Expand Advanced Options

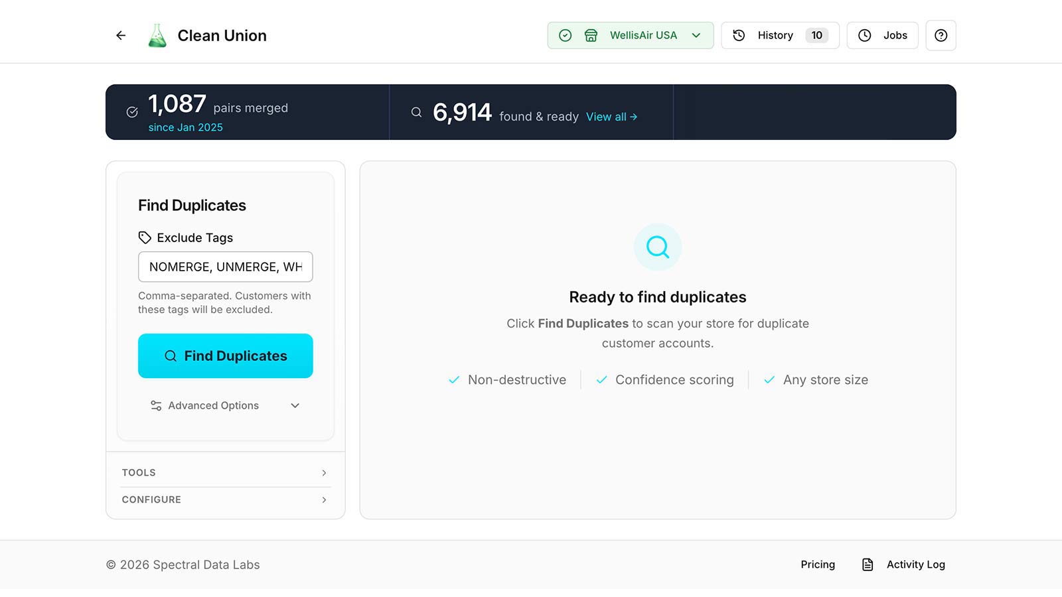226,405
